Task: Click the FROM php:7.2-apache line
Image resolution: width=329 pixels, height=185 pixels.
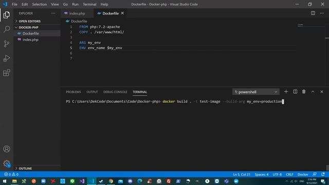Action: point(100,27)
